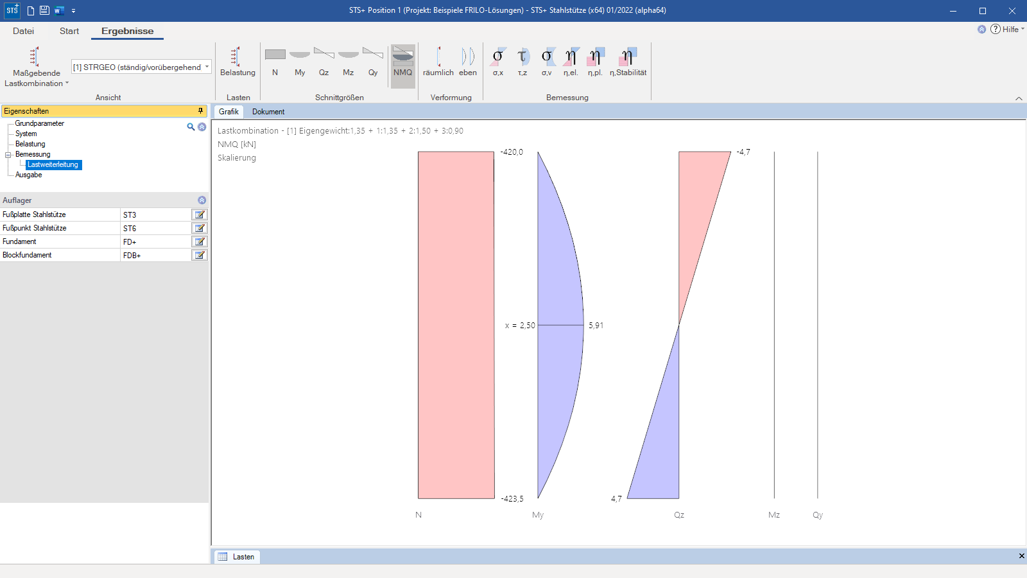Select Ausgabe in the tree
The width and height of the screenshot is (1027, 578).
click(29, 175)
